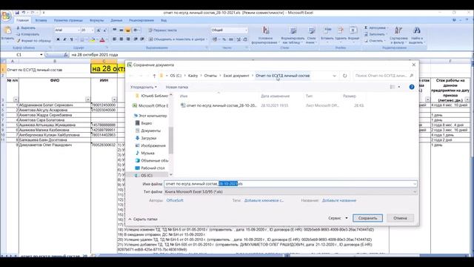The image size is (474, 267).
Task: Click the refresh icon beside the address bar
Action: point(344,76)
